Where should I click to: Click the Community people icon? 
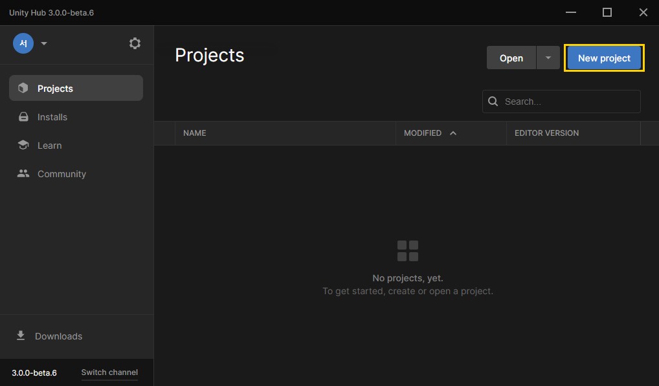(x=23, y=173)
